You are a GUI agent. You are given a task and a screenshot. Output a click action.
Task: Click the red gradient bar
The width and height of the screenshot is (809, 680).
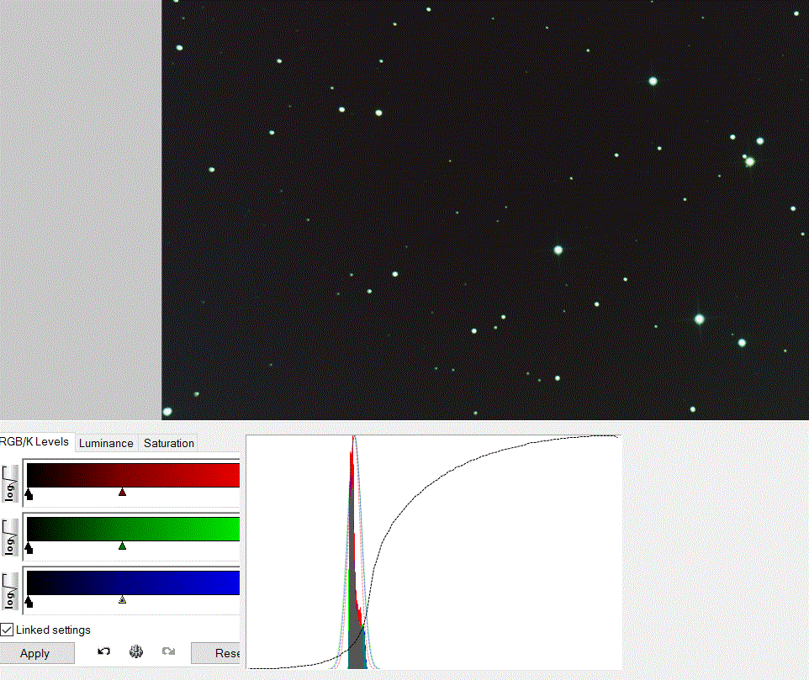pyautogui.click(x=133, y=476)
